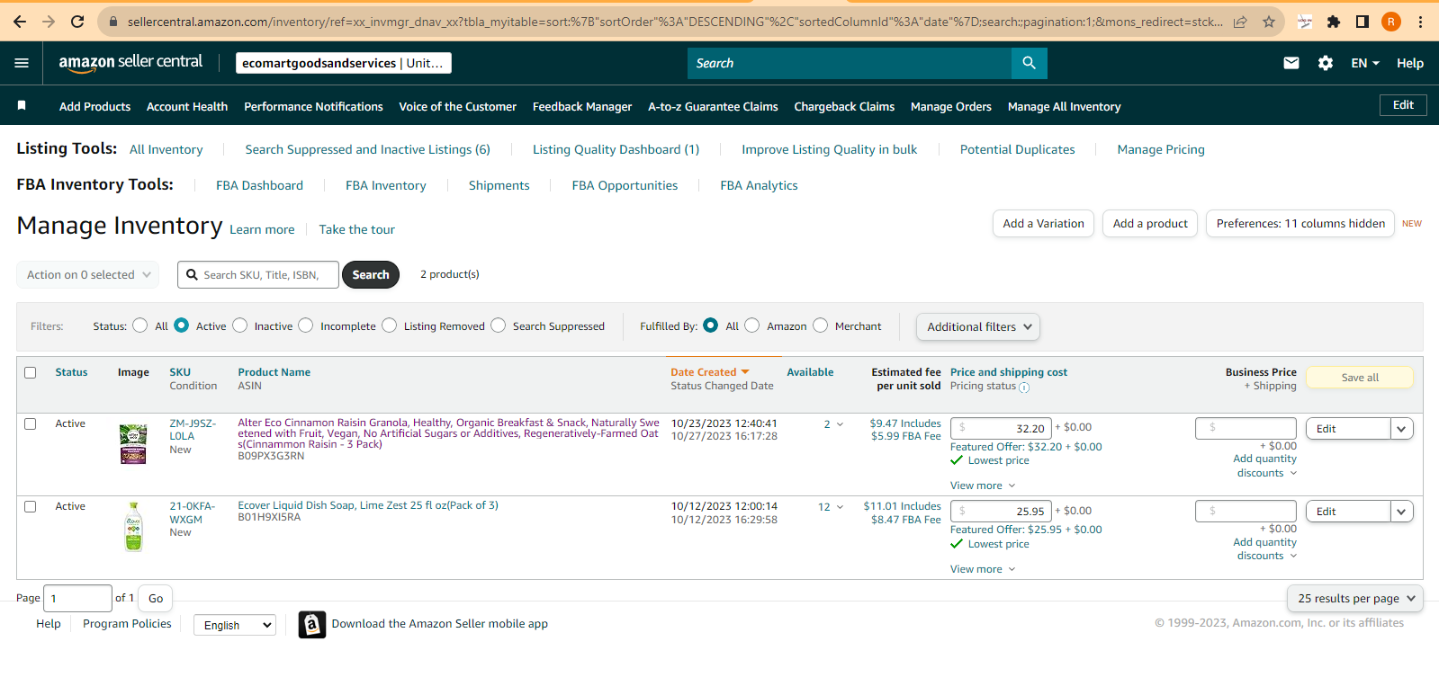Open the Take the tour link
1439x695 pixels.
point(357,229)
